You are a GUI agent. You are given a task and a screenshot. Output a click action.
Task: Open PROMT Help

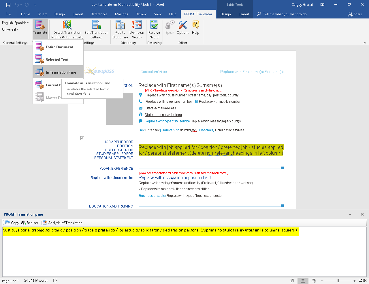(195, 28)
